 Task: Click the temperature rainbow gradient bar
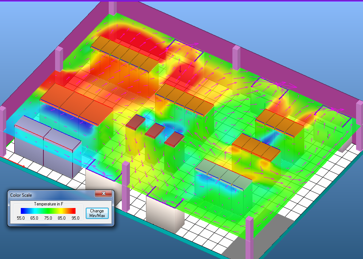(x=48, y=211)
